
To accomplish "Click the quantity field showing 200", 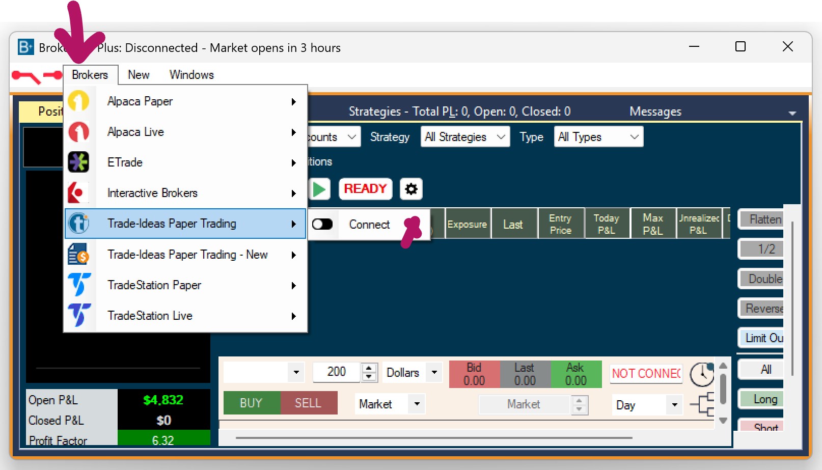I will (336, 372).
